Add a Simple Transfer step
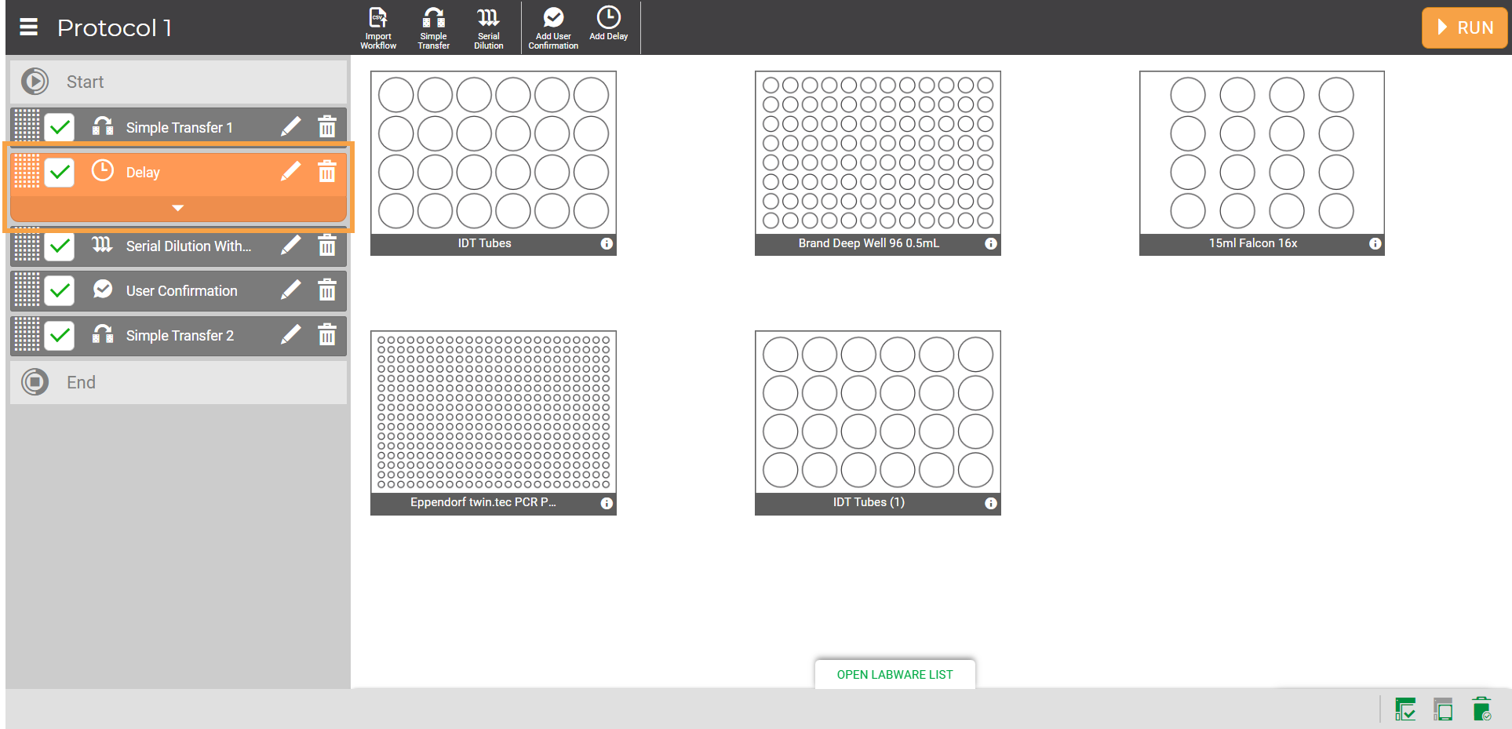 pyautogui.click(x=433, y=27)
